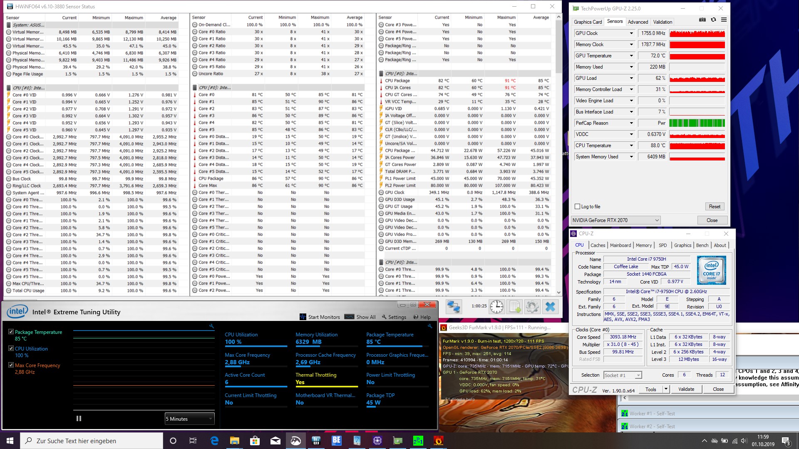
Task: Switch to Advanced tab in GPU-Z
Action: tap(638, 22)
